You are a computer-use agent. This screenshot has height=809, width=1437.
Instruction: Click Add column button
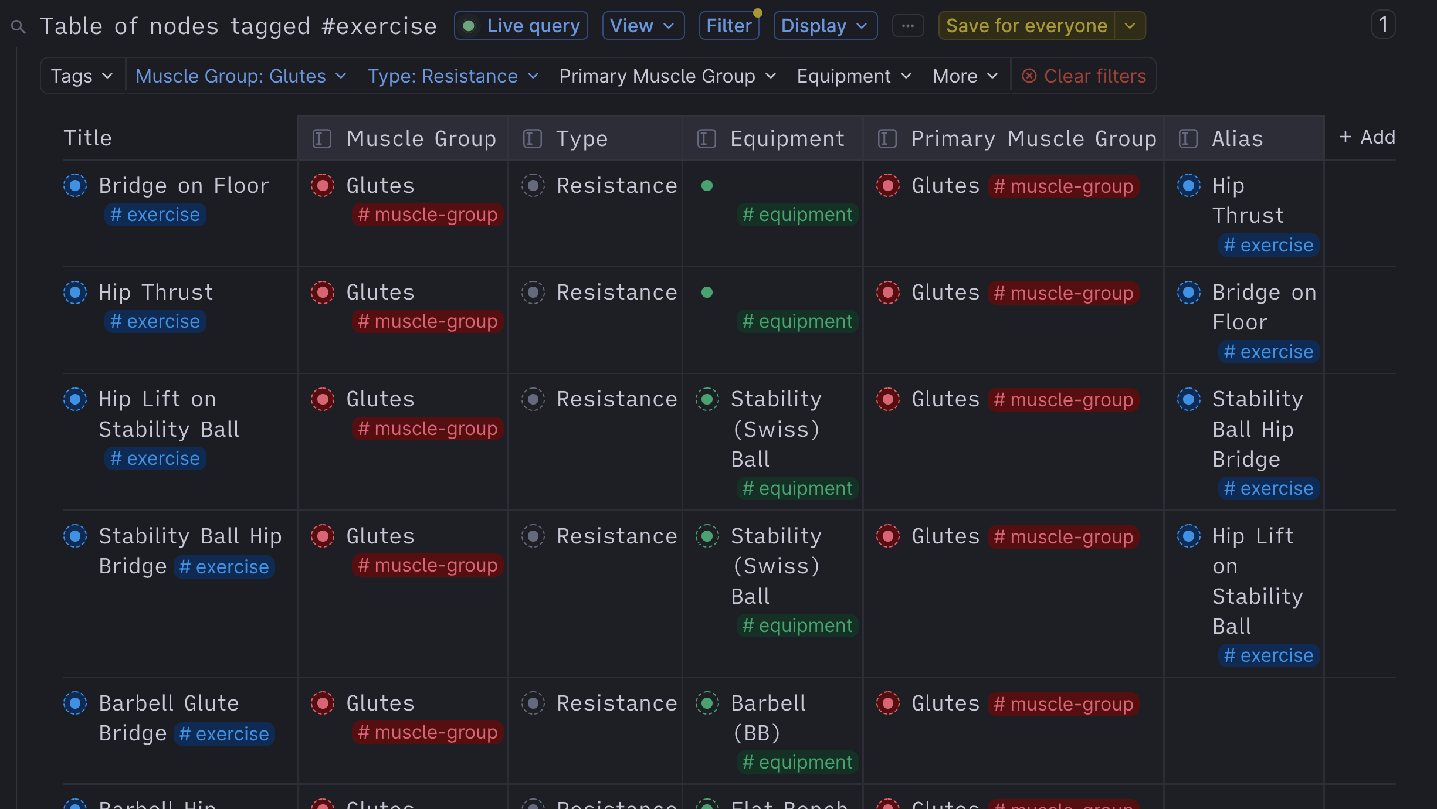pos(1367,137)
